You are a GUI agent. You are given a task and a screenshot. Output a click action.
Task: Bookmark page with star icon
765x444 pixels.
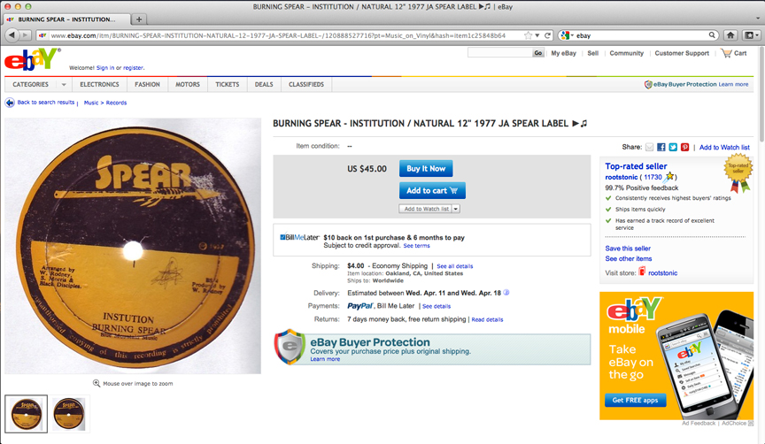pos(528,35)
